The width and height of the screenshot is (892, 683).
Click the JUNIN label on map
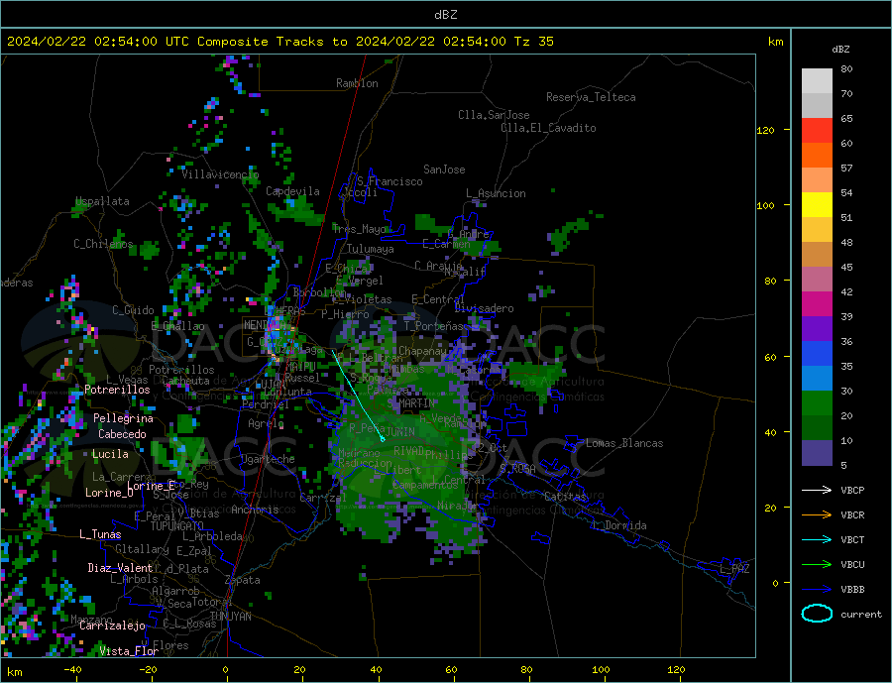(x=400, y=432)
